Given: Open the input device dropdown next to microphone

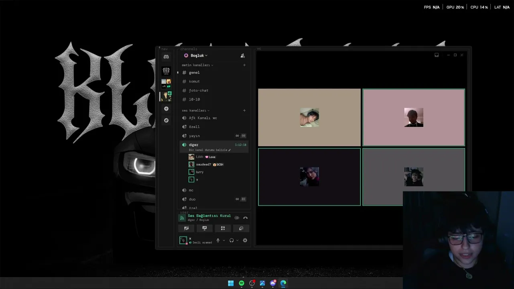Looking at the screenshot, I should [224, 240].
